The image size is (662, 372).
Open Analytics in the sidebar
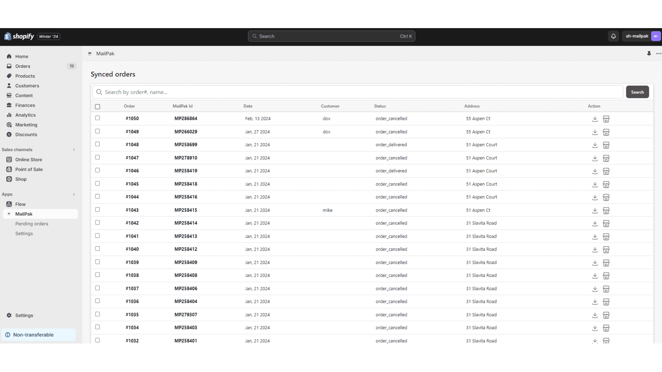point(26,115)
